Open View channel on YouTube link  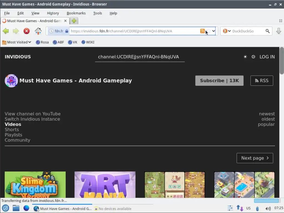pos(33,114)
